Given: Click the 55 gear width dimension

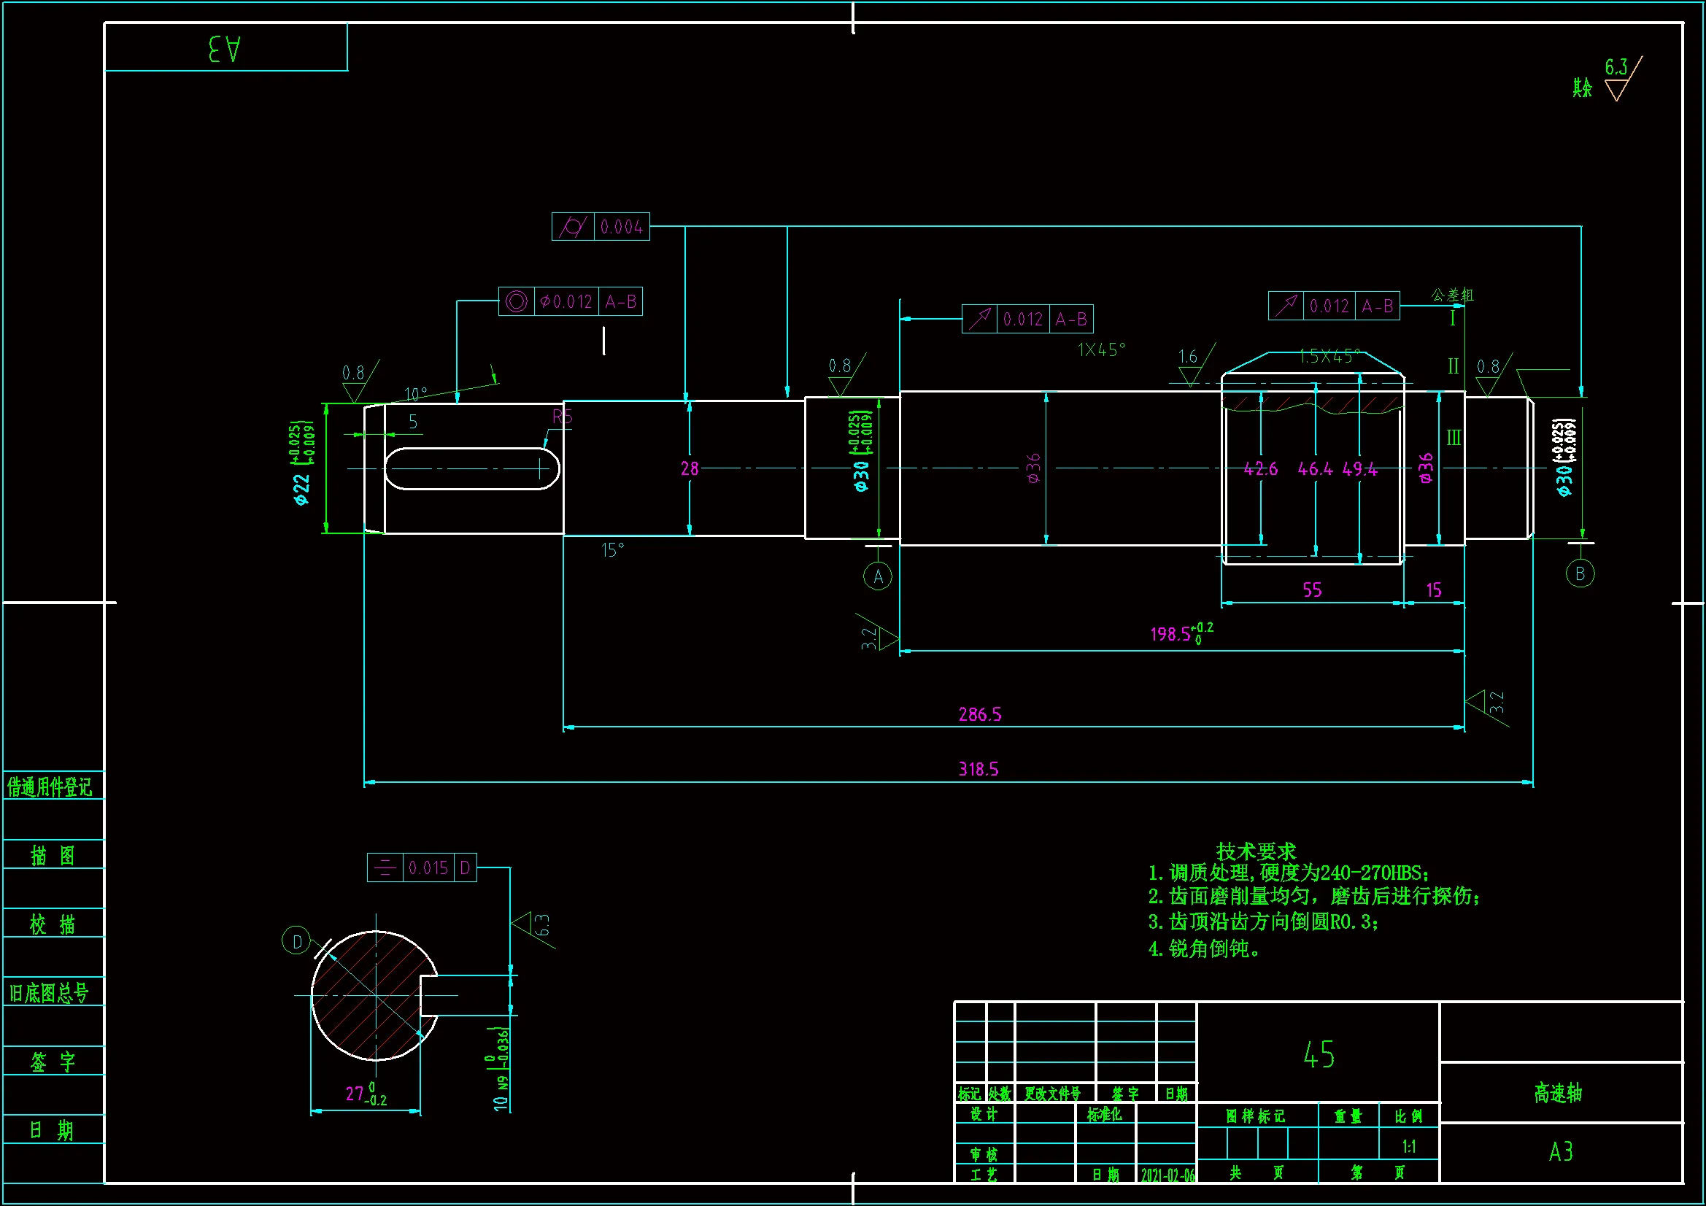Looking at the screenshot, I should tap(1312, 590).
